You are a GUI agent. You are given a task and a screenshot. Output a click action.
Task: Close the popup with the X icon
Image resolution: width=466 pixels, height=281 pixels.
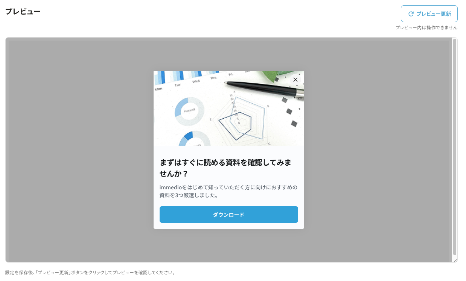[x=295, y=80]
